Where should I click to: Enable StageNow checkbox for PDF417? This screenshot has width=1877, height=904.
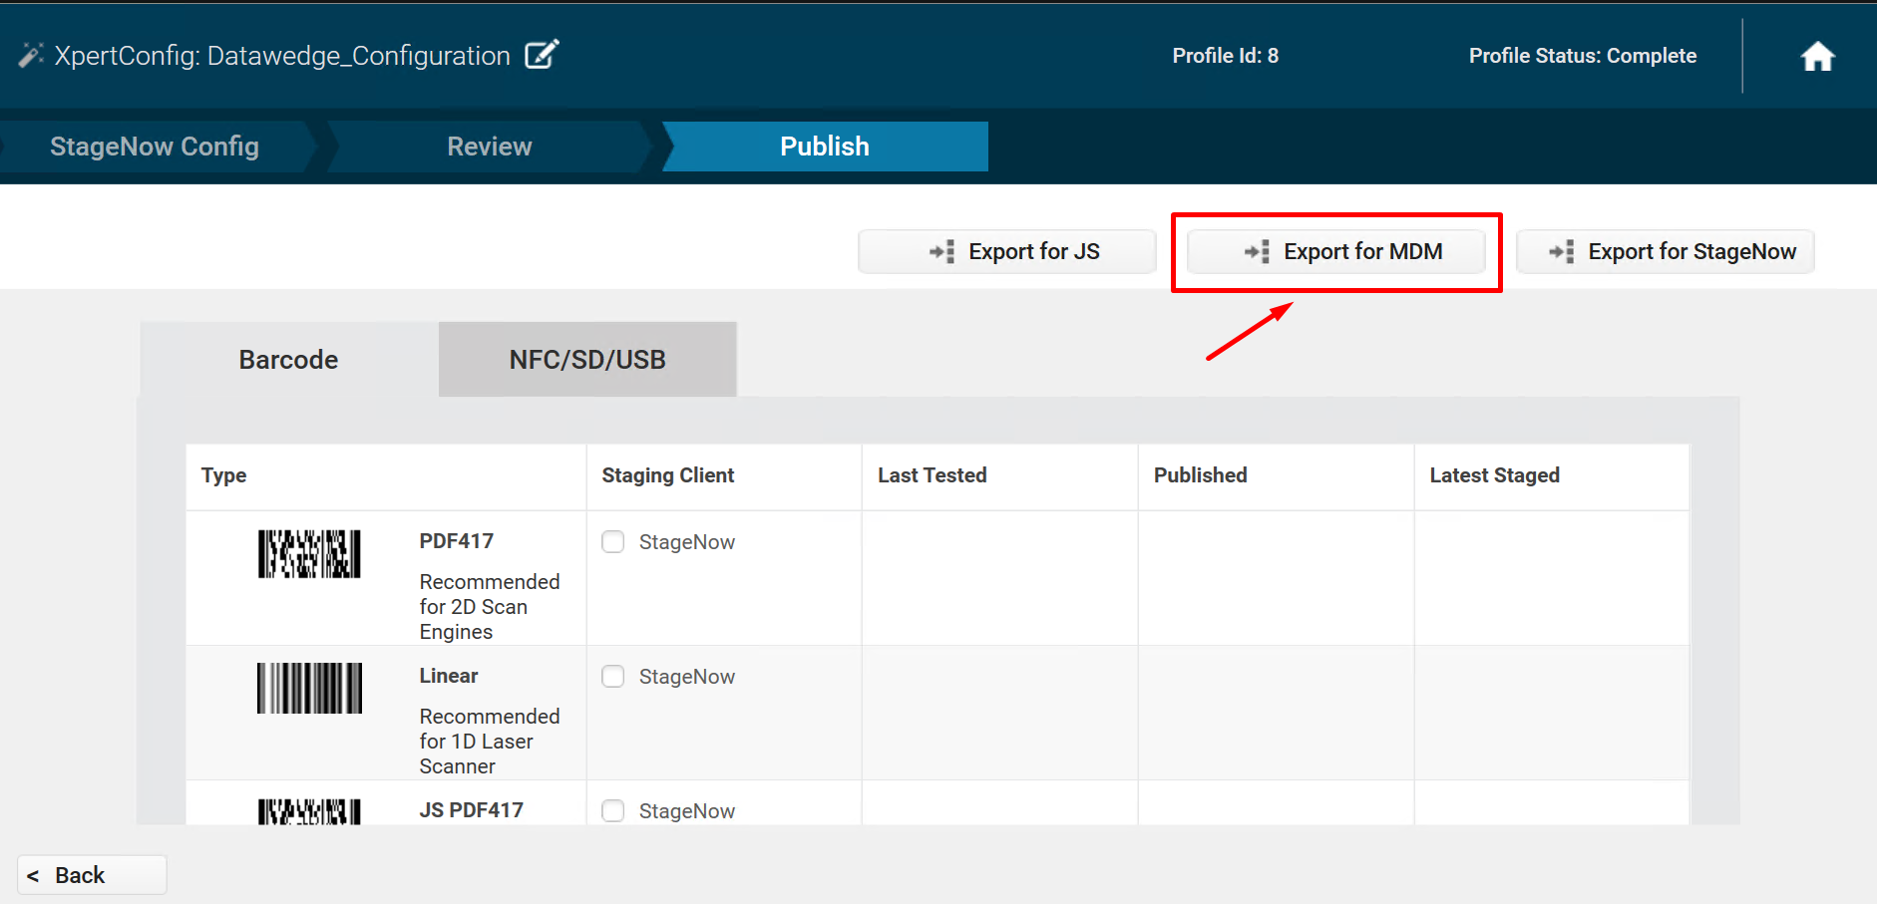(x=613, y=542)
